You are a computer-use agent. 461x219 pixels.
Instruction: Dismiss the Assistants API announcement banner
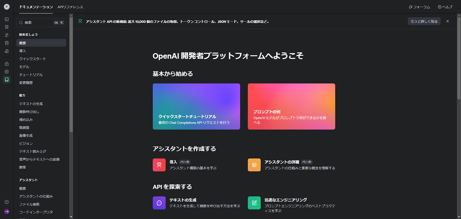coord(447,21)
